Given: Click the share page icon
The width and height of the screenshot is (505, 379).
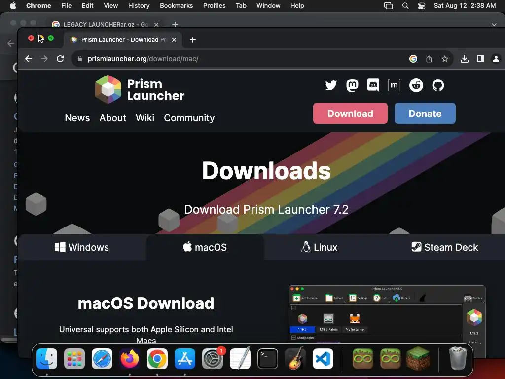Looking at the screenshot, I should (x=429, y=59).
